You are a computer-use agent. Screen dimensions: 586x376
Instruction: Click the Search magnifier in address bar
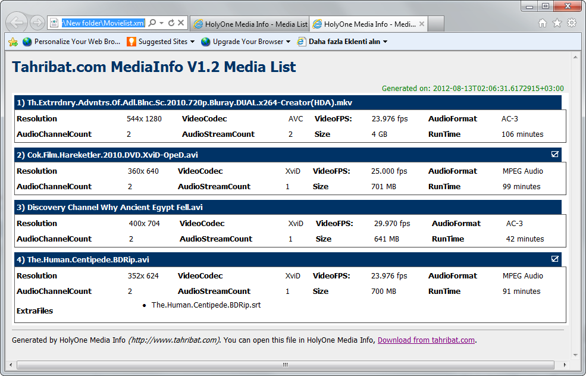[x=152, y=23]
